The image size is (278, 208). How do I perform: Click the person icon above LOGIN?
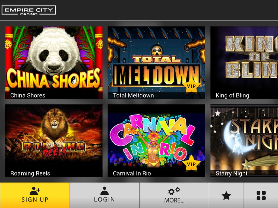pos(105,191)
